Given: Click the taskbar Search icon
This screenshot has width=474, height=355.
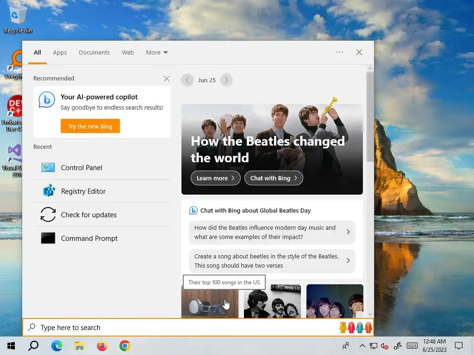Looking at the screenshot, I should coord(33,346).
